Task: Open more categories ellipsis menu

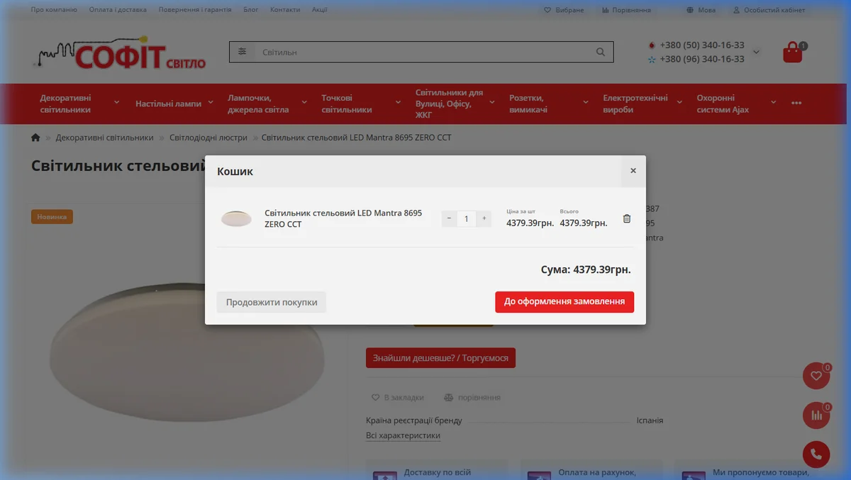Action: coord(796,104)
